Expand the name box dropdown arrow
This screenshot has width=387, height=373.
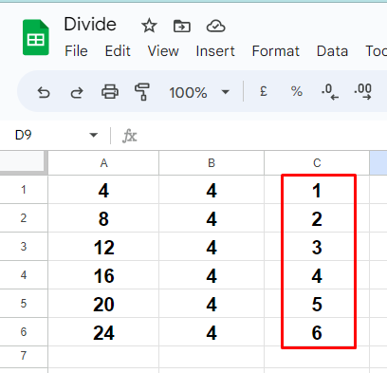(x=93, y=136)
